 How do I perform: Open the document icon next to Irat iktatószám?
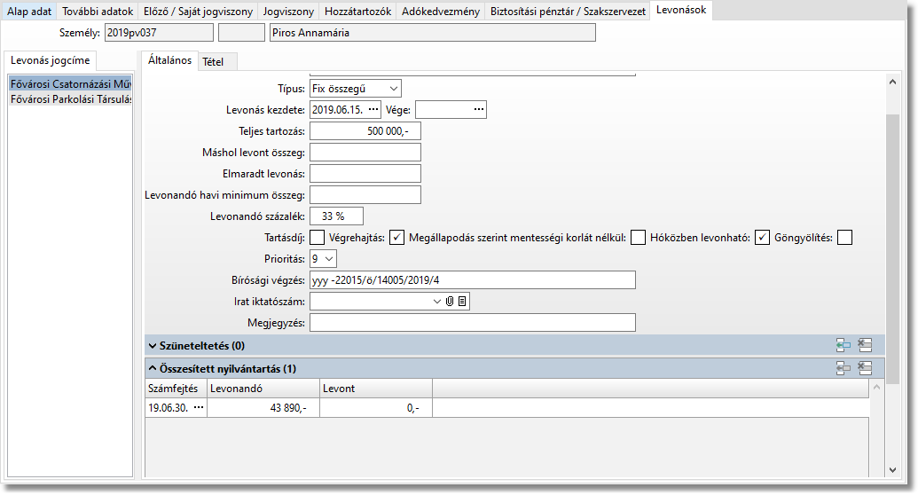coord(462,301)
